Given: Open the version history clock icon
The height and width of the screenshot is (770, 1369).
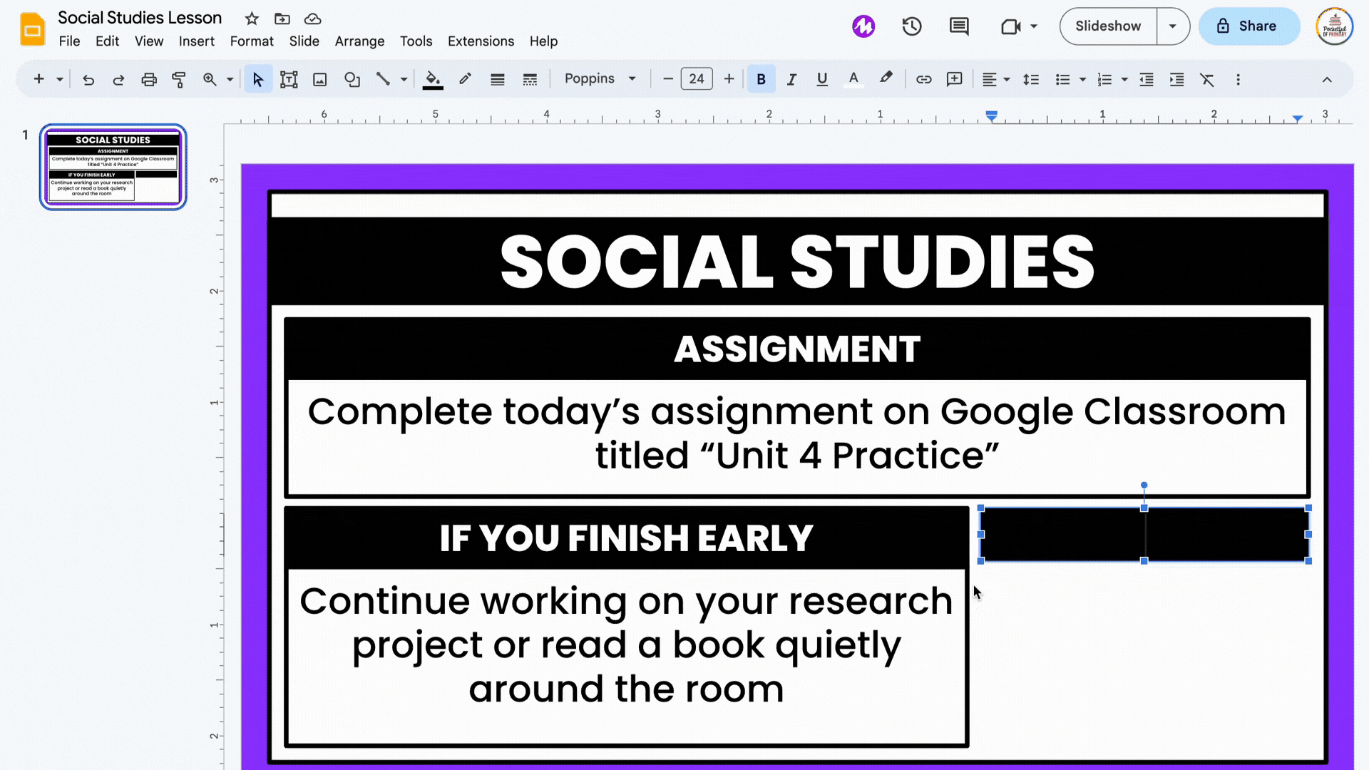Looking at the screenshot, I should (x=912, y=26).
